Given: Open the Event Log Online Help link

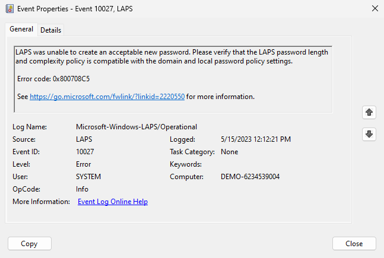Looking at the screenshot, I should click(x=113, y=202).
